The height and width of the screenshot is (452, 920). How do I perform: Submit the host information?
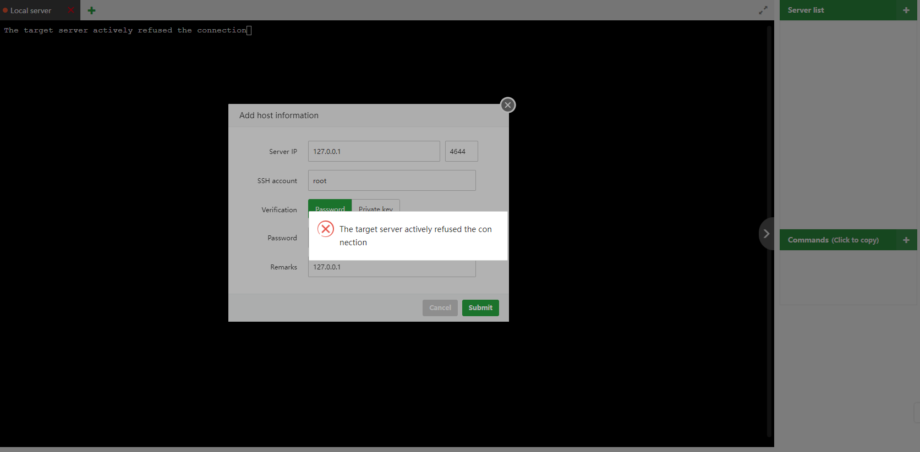click(480, 308)
